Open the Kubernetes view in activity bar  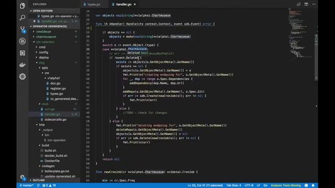(22, 76)
